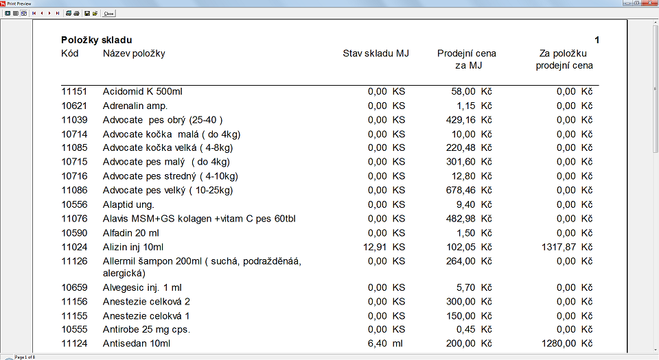Viewport: 659px width, 360px height.
Task: Click 'Advocate pes obrý (25-40 )' item
Action: [x=163, y=120]
